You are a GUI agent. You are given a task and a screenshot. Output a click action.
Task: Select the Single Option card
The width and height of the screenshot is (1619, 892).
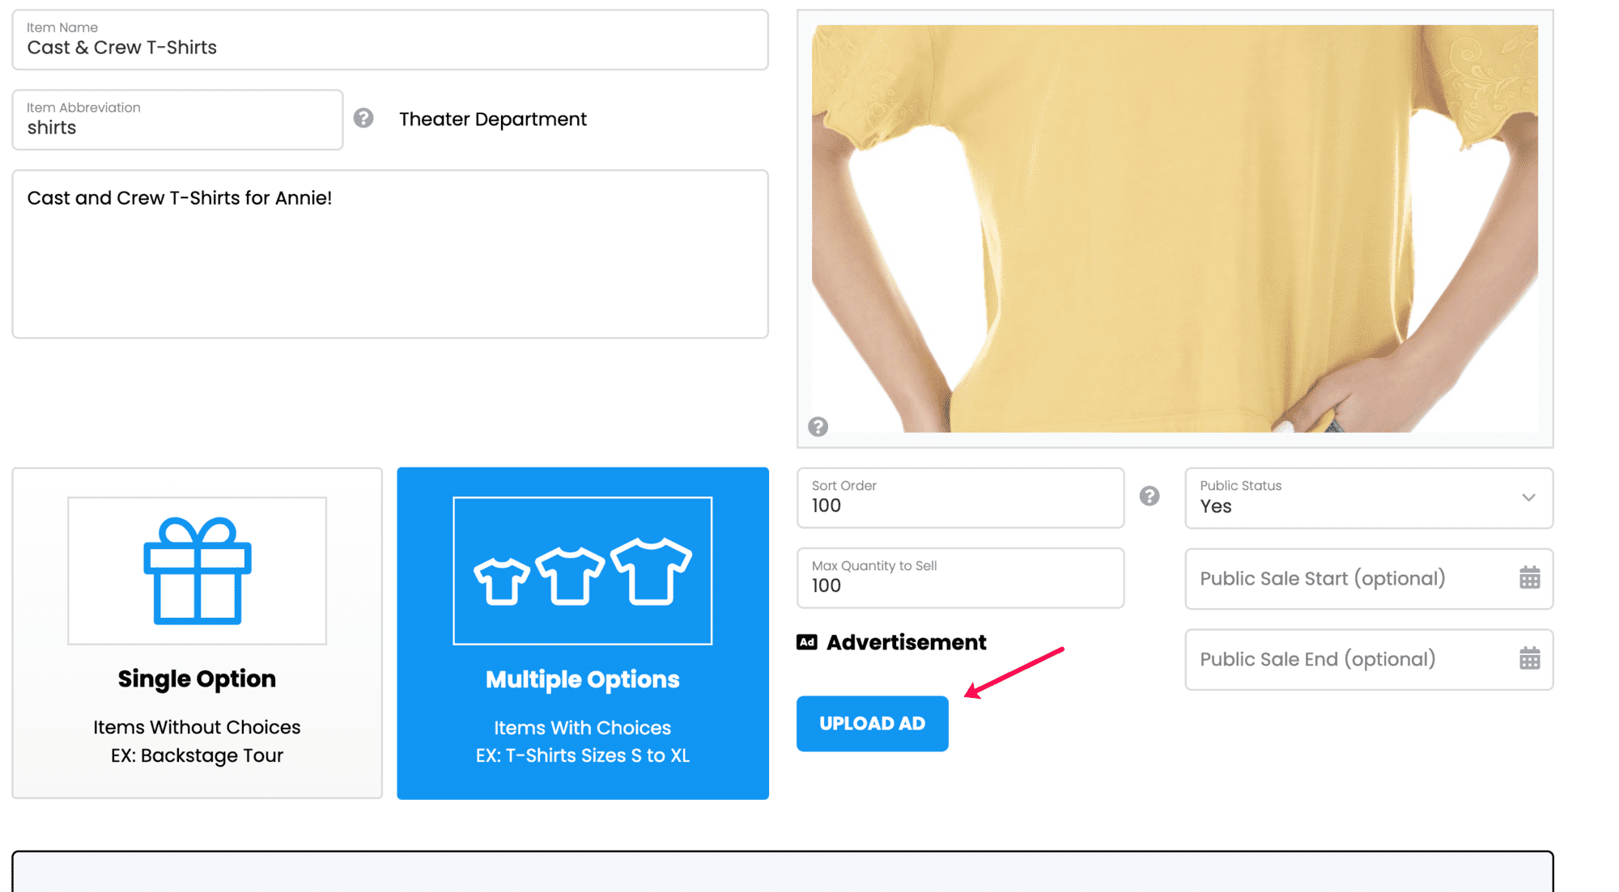click(x=198, y=633)
